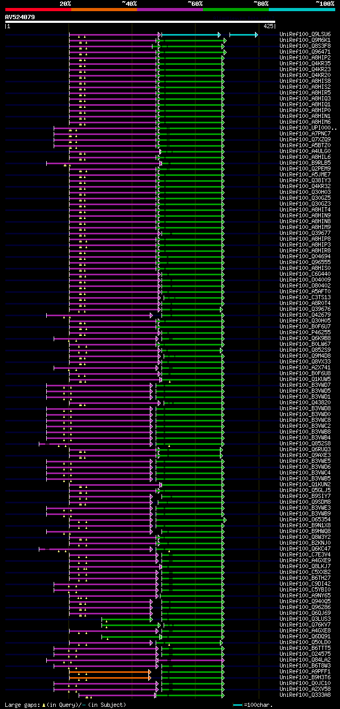
Task: Click the Large gaps legend text
Action: [66, 705]
